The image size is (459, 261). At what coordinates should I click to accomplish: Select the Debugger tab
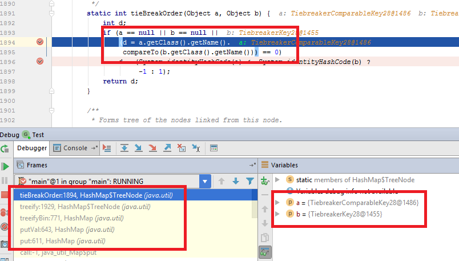[32, 148]
